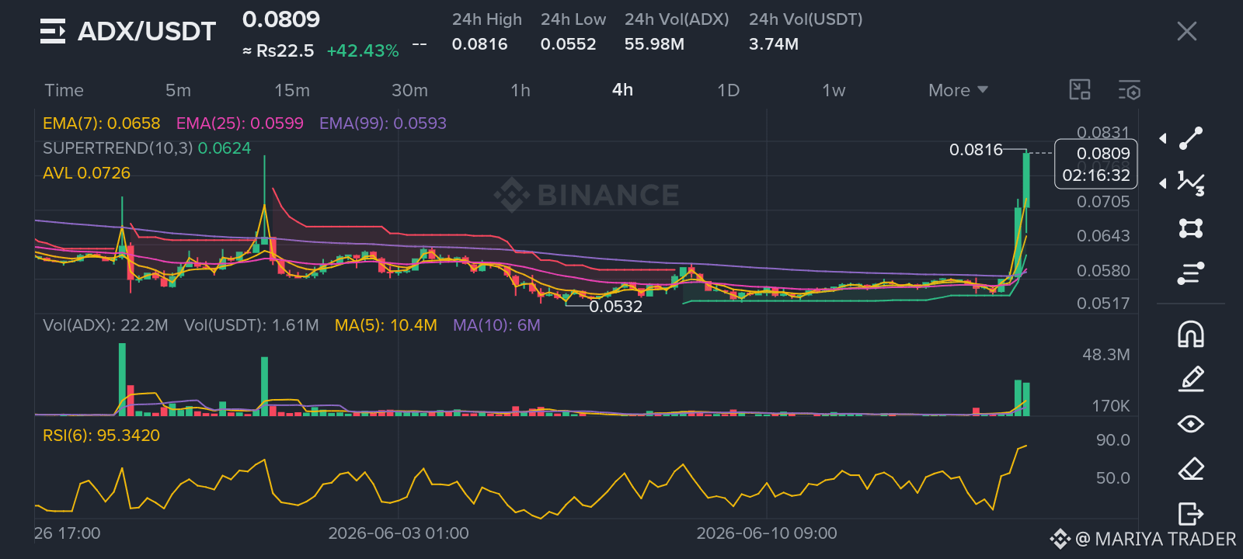
Task: Select the 30m interval
Action: (x=409, y=90)
